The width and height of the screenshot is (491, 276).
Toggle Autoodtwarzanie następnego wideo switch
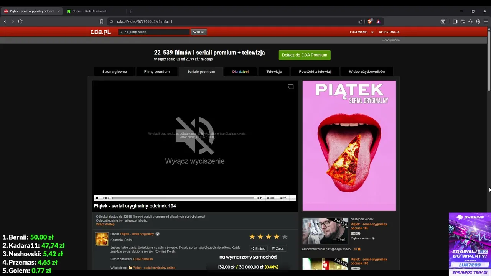coord(357,249)
